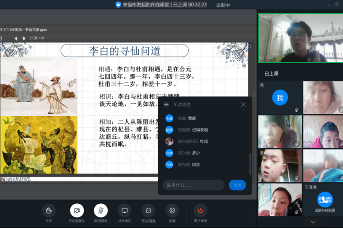The height and width of the screenshot is (228, 343).
Task: Click the chat panel scrollbar
Action: click(x=250, y=163)
